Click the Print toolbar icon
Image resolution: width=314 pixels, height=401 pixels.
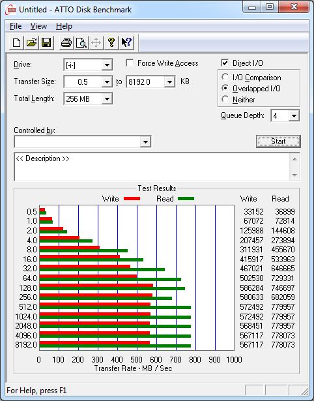pyautogui.click(x=66, y=42)
